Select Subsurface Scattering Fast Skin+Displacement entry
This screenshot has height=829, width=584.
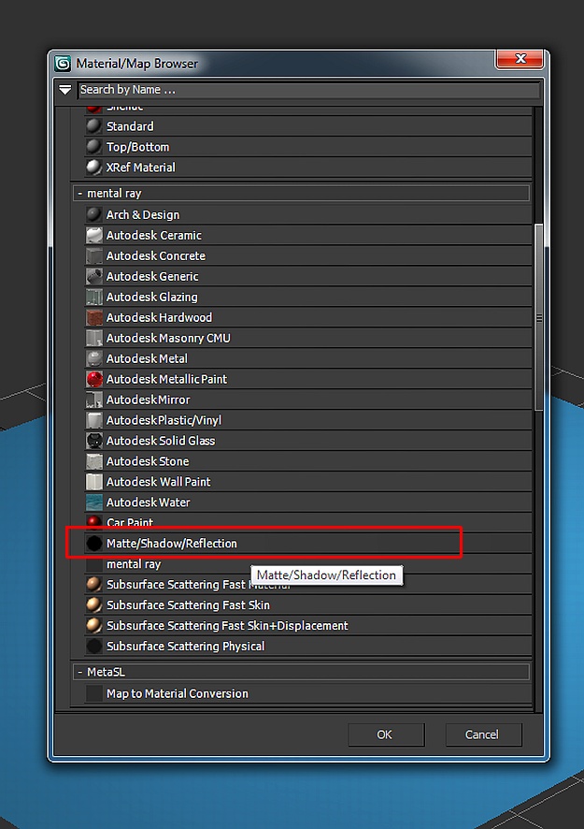click(x=308, y=626)
